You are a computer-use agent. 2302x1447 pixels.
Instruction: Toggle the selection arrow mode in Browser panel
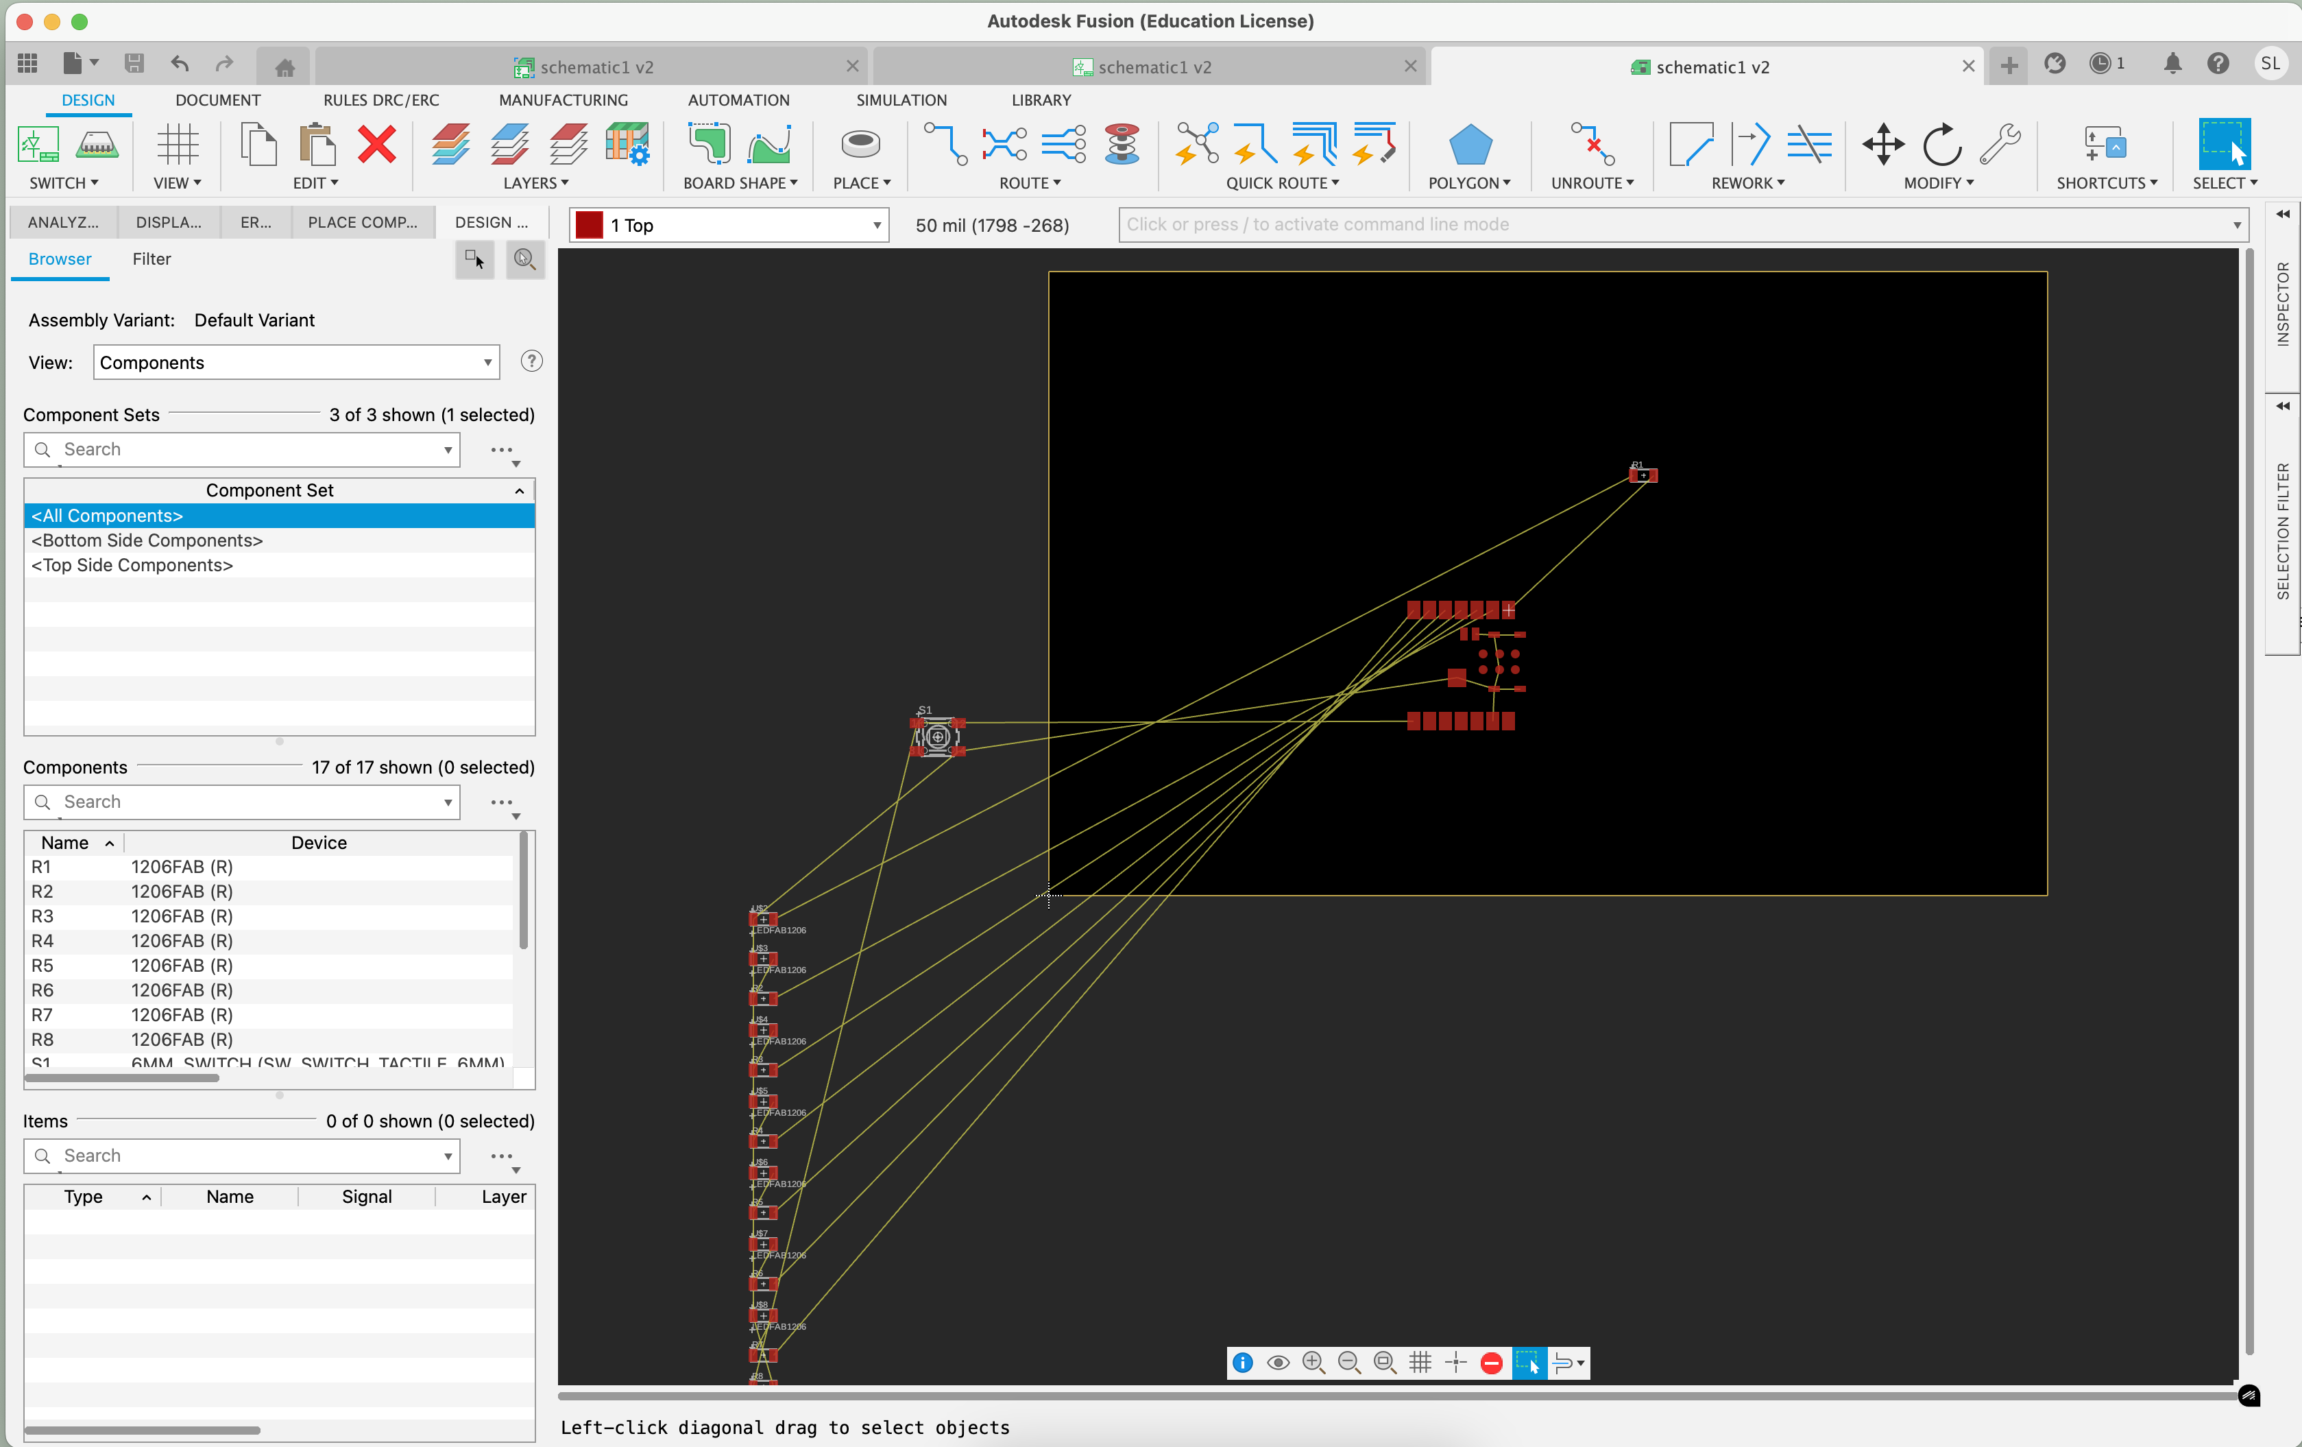pyautogui.click(x=474, y=259)
